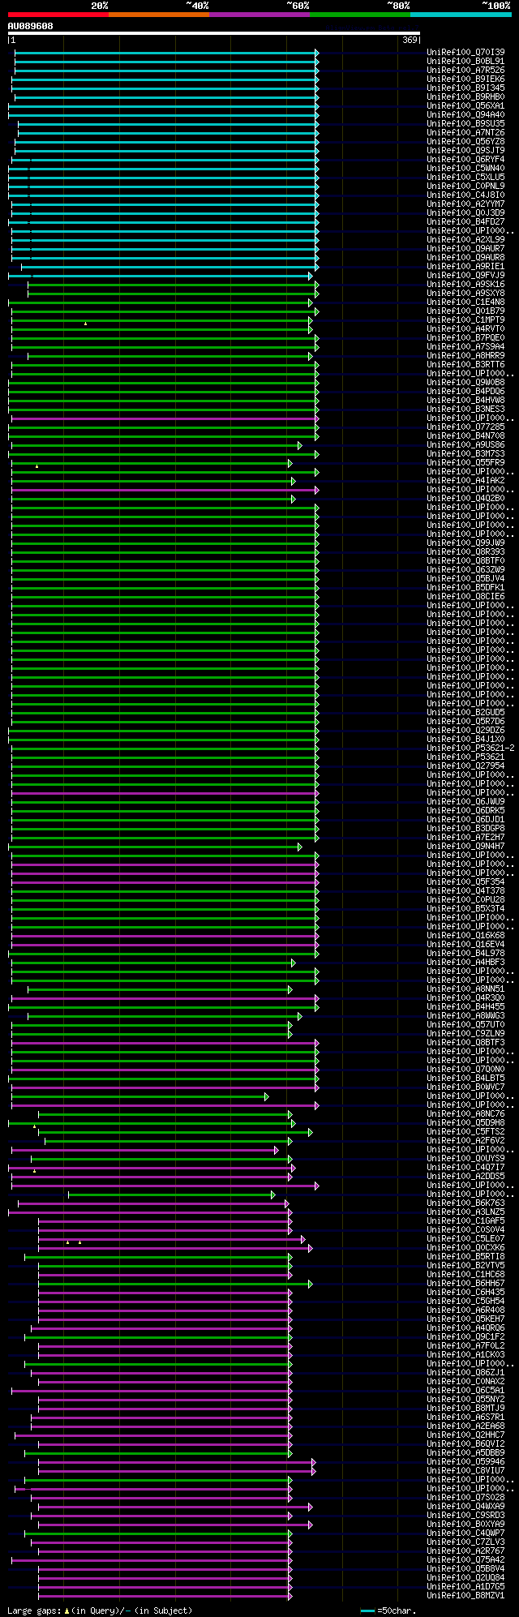Select hit label UniRef100_A3LNZ5
This screenshot has width=519, height=1617.
[465, 1212]
